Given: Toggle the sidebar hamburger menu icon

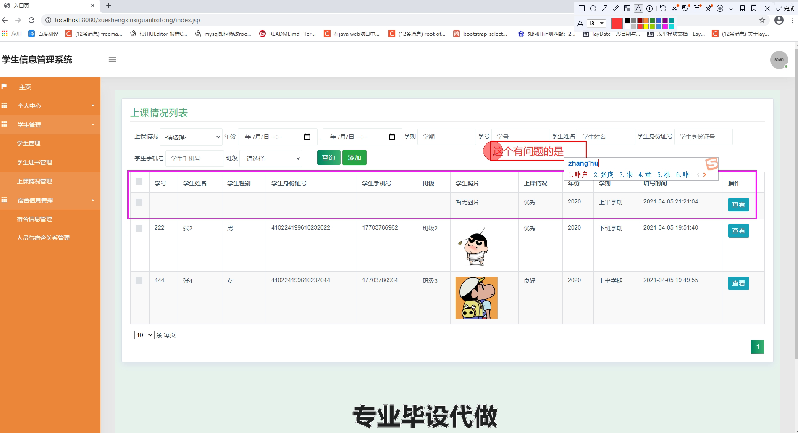Looking at the screenshot, I should click(x=113, y=60).
